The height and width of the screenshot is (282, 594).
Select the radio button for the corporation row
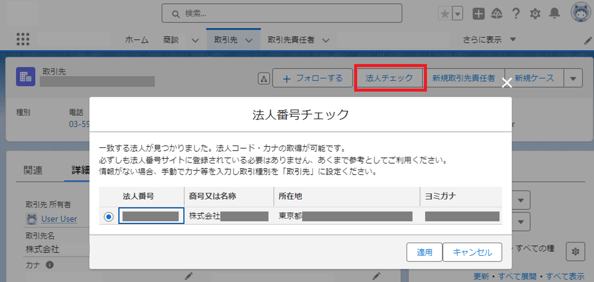click(109, 216)
